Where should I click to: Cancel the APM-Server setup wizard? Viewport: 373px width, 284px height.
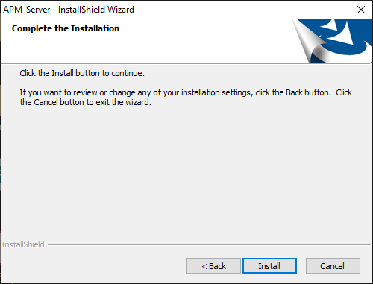(x=333, y=266)
